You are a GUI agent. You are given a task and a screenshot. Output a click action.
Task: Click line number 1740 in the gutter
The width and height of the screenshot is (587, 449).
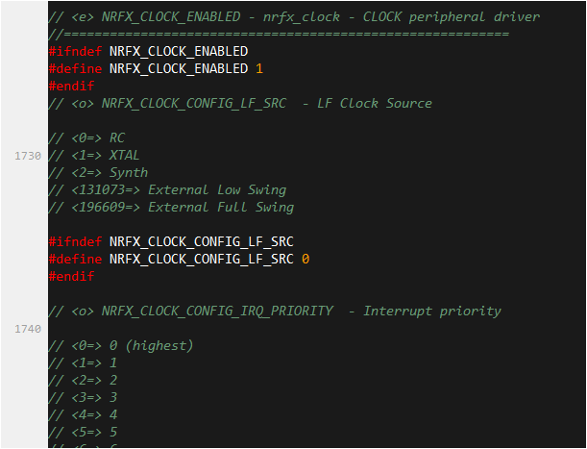click(x=28, y=329)
